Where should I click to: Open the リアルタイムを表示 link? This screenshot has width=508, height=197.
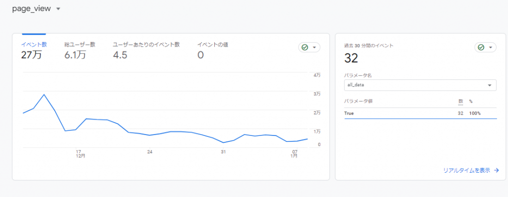[466, 170]
